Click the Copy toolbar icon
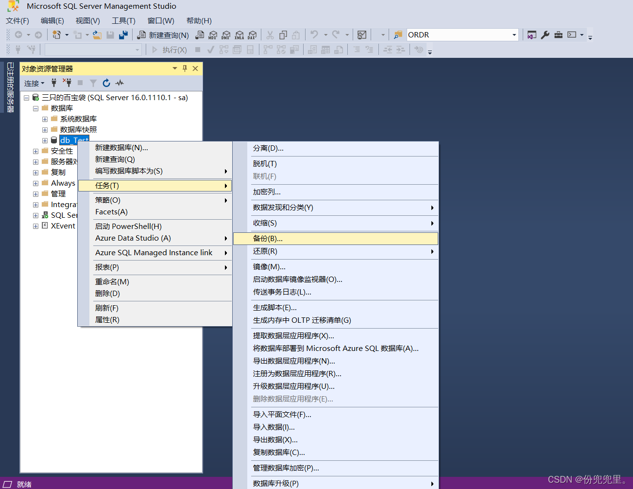633x489 pixels. tap(283, 35)
